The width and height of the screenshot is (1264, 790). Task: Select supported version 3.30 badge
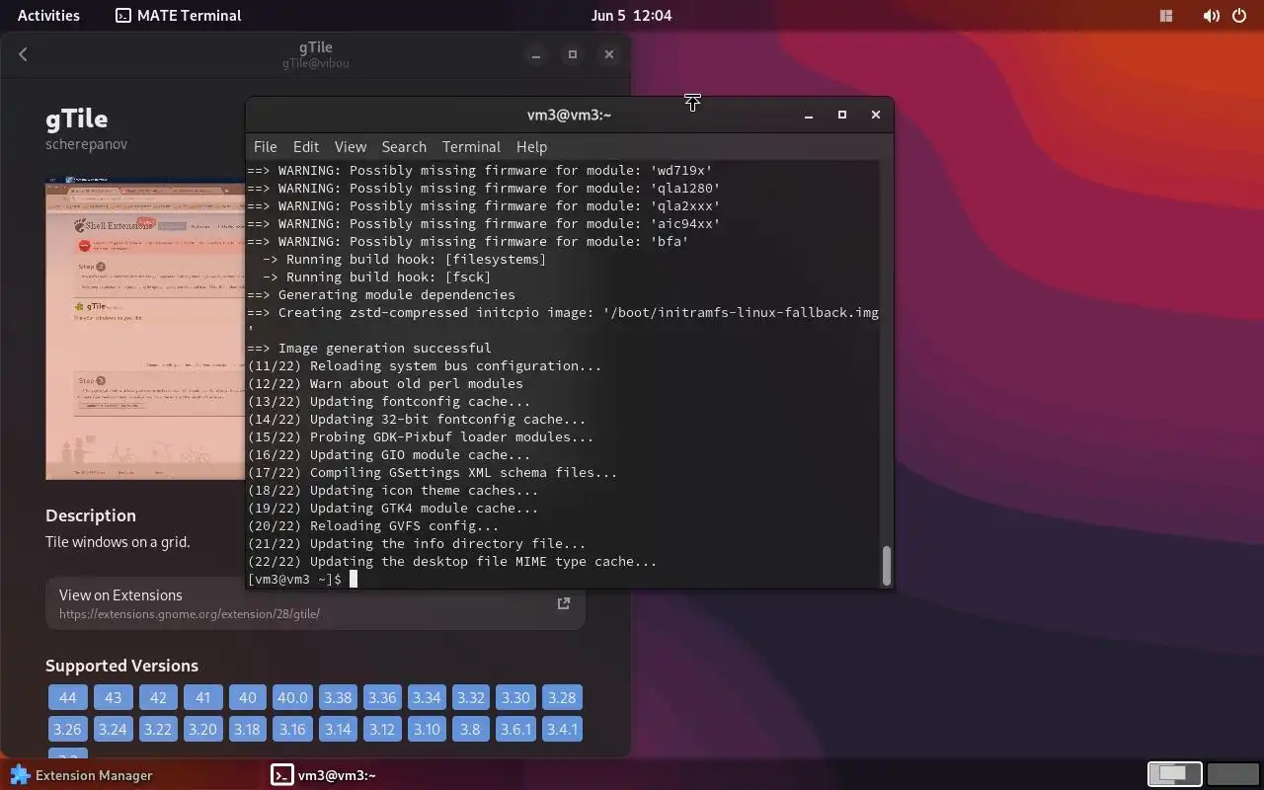click(x=515, y=697)
